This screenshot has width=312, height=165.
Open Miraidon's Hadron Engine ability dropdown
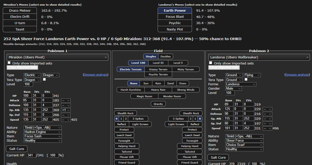tap(43, 132)
